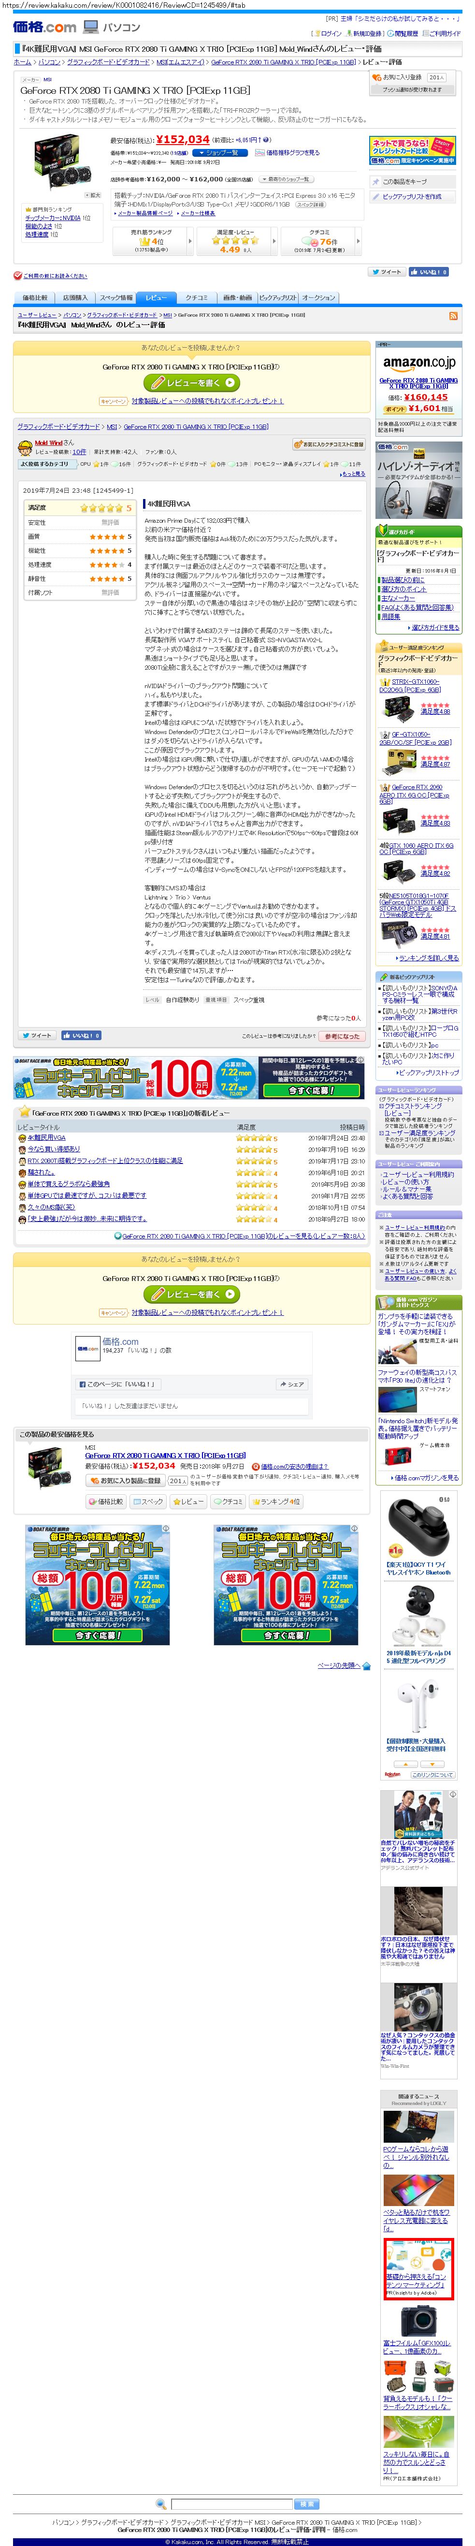Click the Amazon.co.jp logo in the sidebar
The image size is (475, 2546).
tap(419, 363)
